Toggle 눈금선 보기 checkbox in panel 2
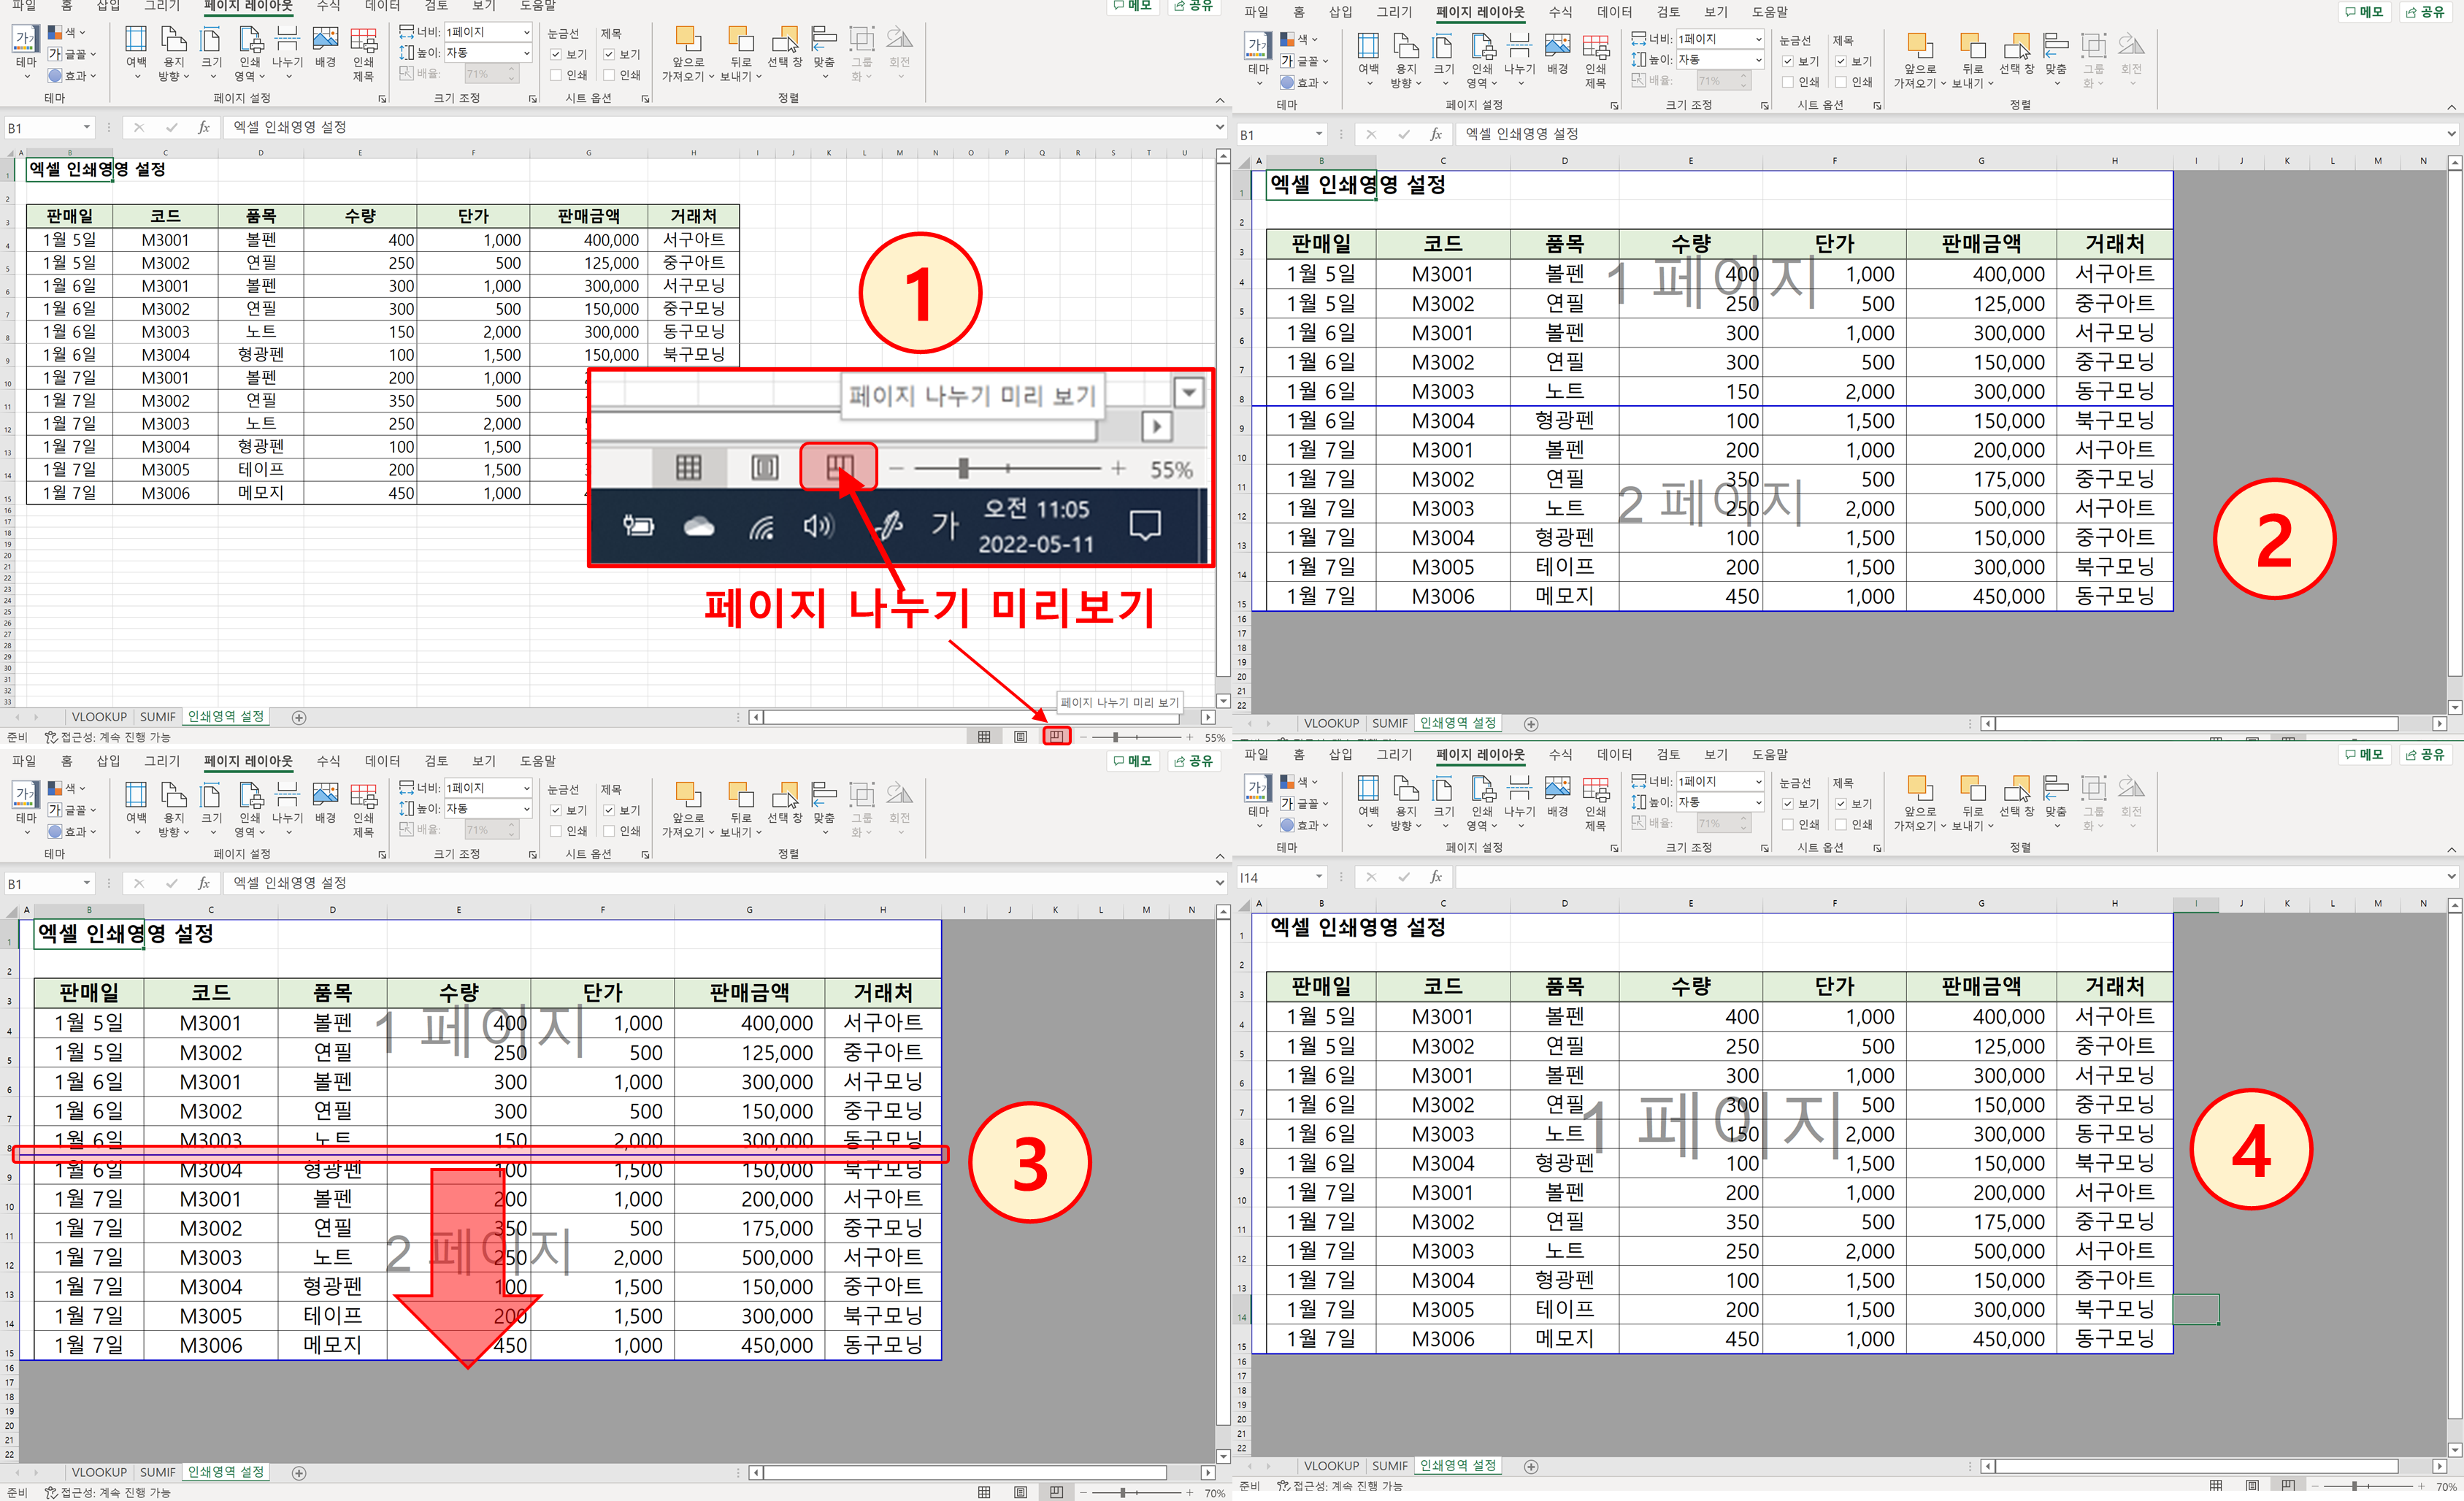Image resolution: width=2464 pixels, height=1501 pixels. [1788, 61]
